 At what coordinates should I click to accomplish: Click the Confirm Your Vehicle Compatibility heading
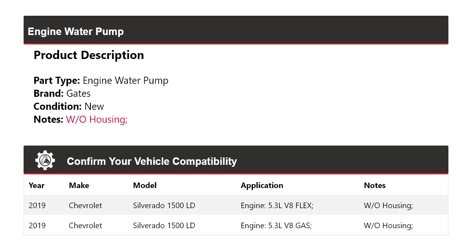[152, 161]
